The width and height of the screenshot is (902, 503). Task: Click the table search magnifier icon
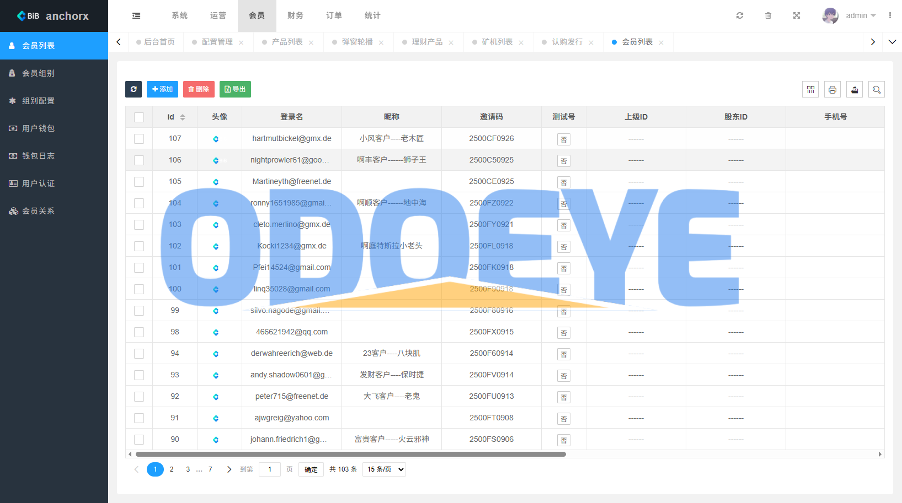[877, 89]
